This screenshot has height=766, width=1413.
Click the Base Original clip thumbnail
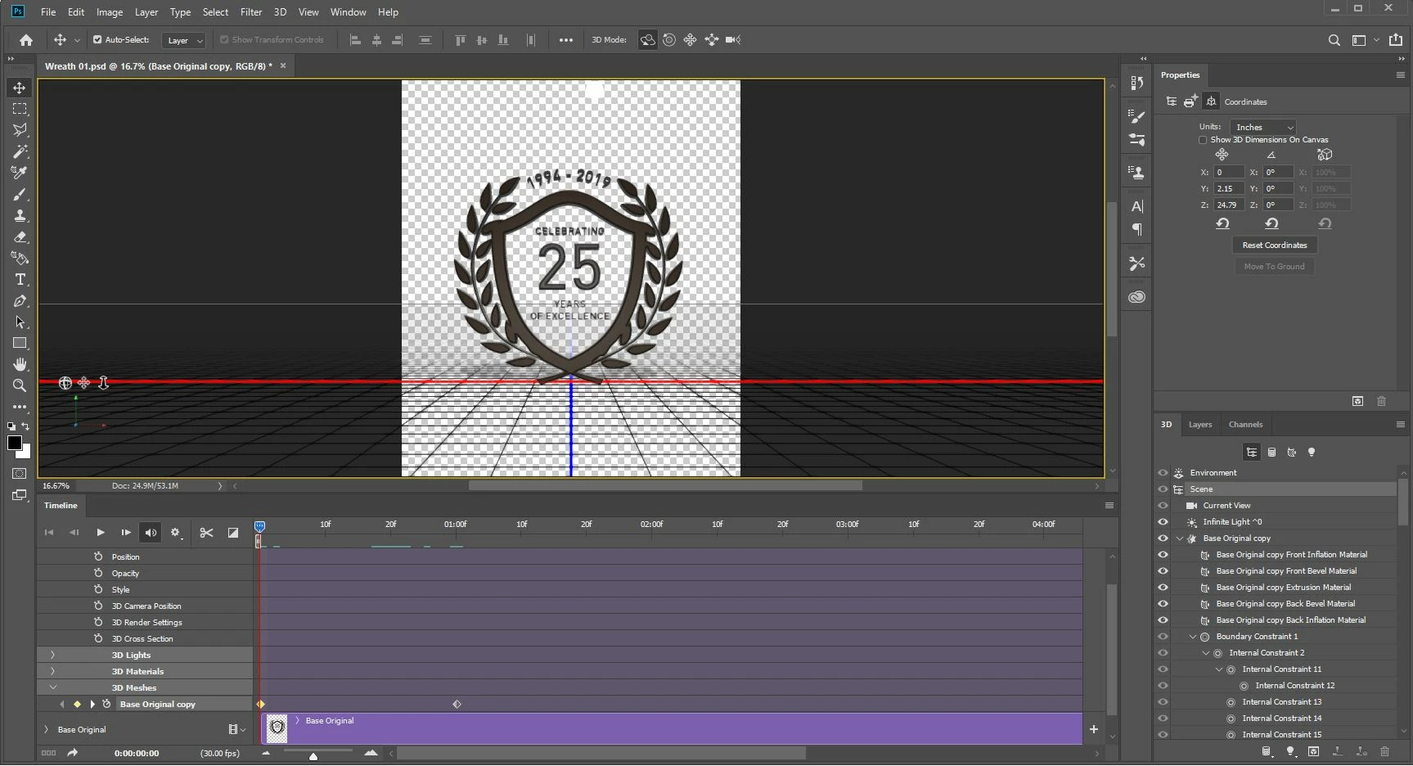[277, 728]
